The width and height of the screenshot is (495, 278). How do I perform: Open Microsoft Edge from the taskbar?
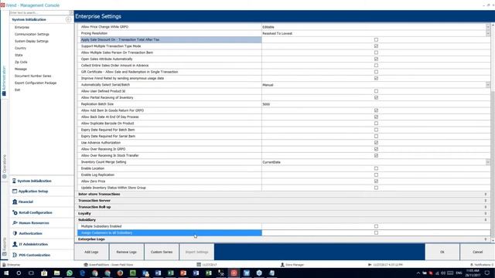point(82,273)
